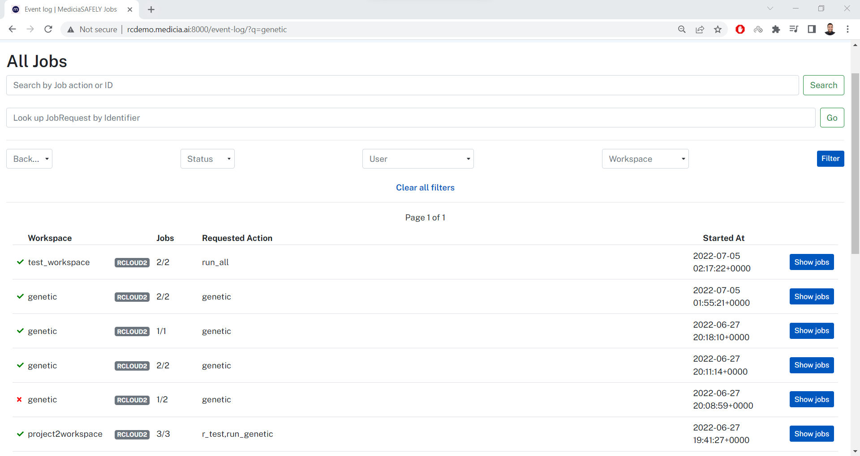Click the scrollbar down arrow
Viewport: 860px width, 456px height.
pos(855,451)
